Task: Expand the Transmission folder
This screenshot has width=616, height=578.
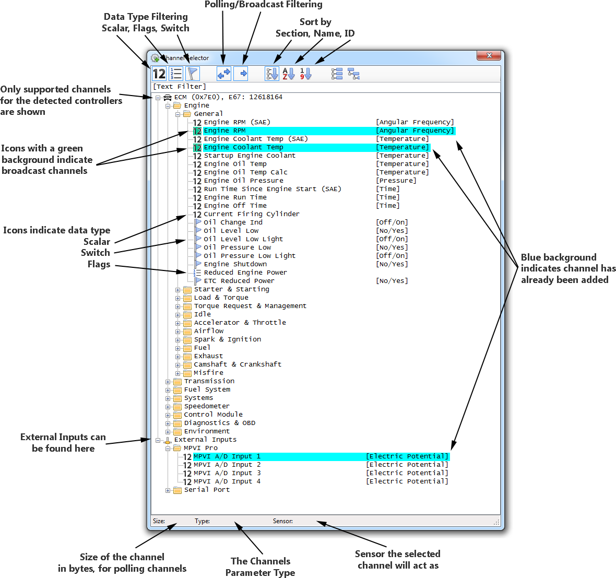Action: (x=168, y=382)
